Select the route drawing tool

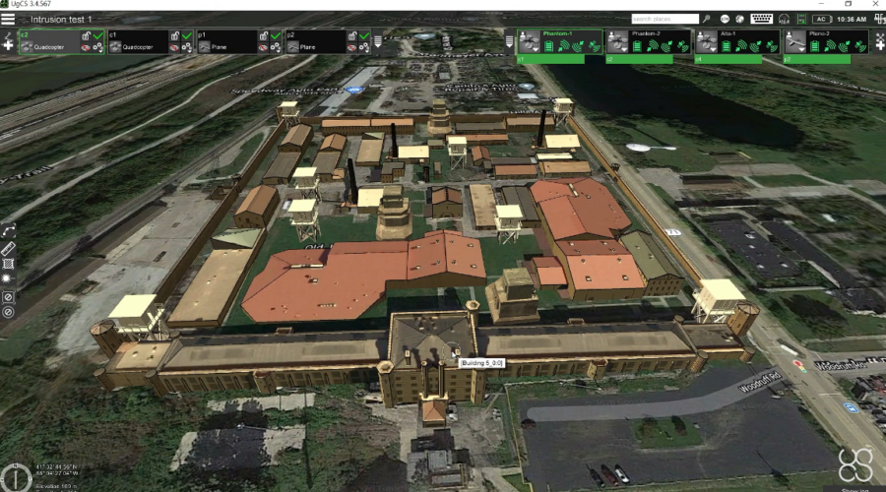click(9, 230)
